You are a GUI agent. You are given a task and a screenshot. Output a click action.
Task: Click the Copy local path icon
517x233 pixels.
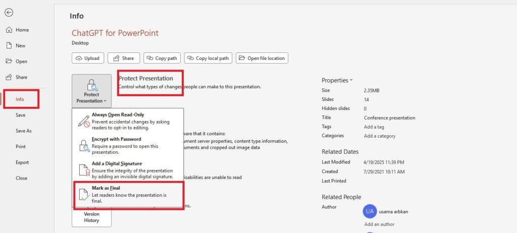tap(190, 59)
